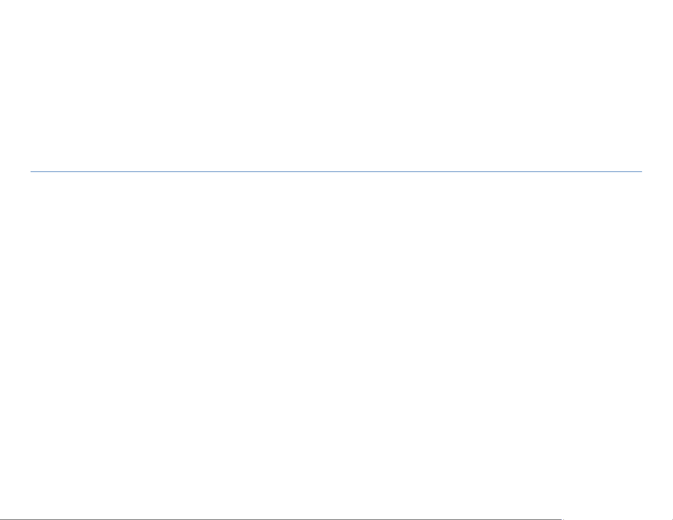Viewport: 673px width, 520px height.
Task: Click the thin black line along the bottom edge
Action: (280, 519)
